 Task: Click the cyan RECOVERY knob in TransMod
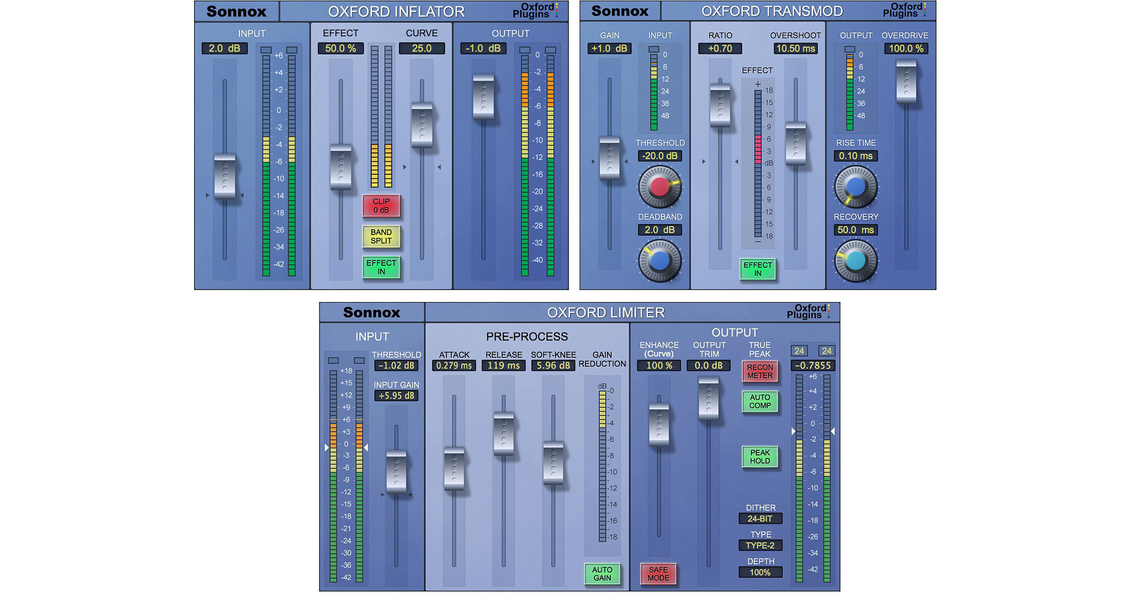(856, 261)
